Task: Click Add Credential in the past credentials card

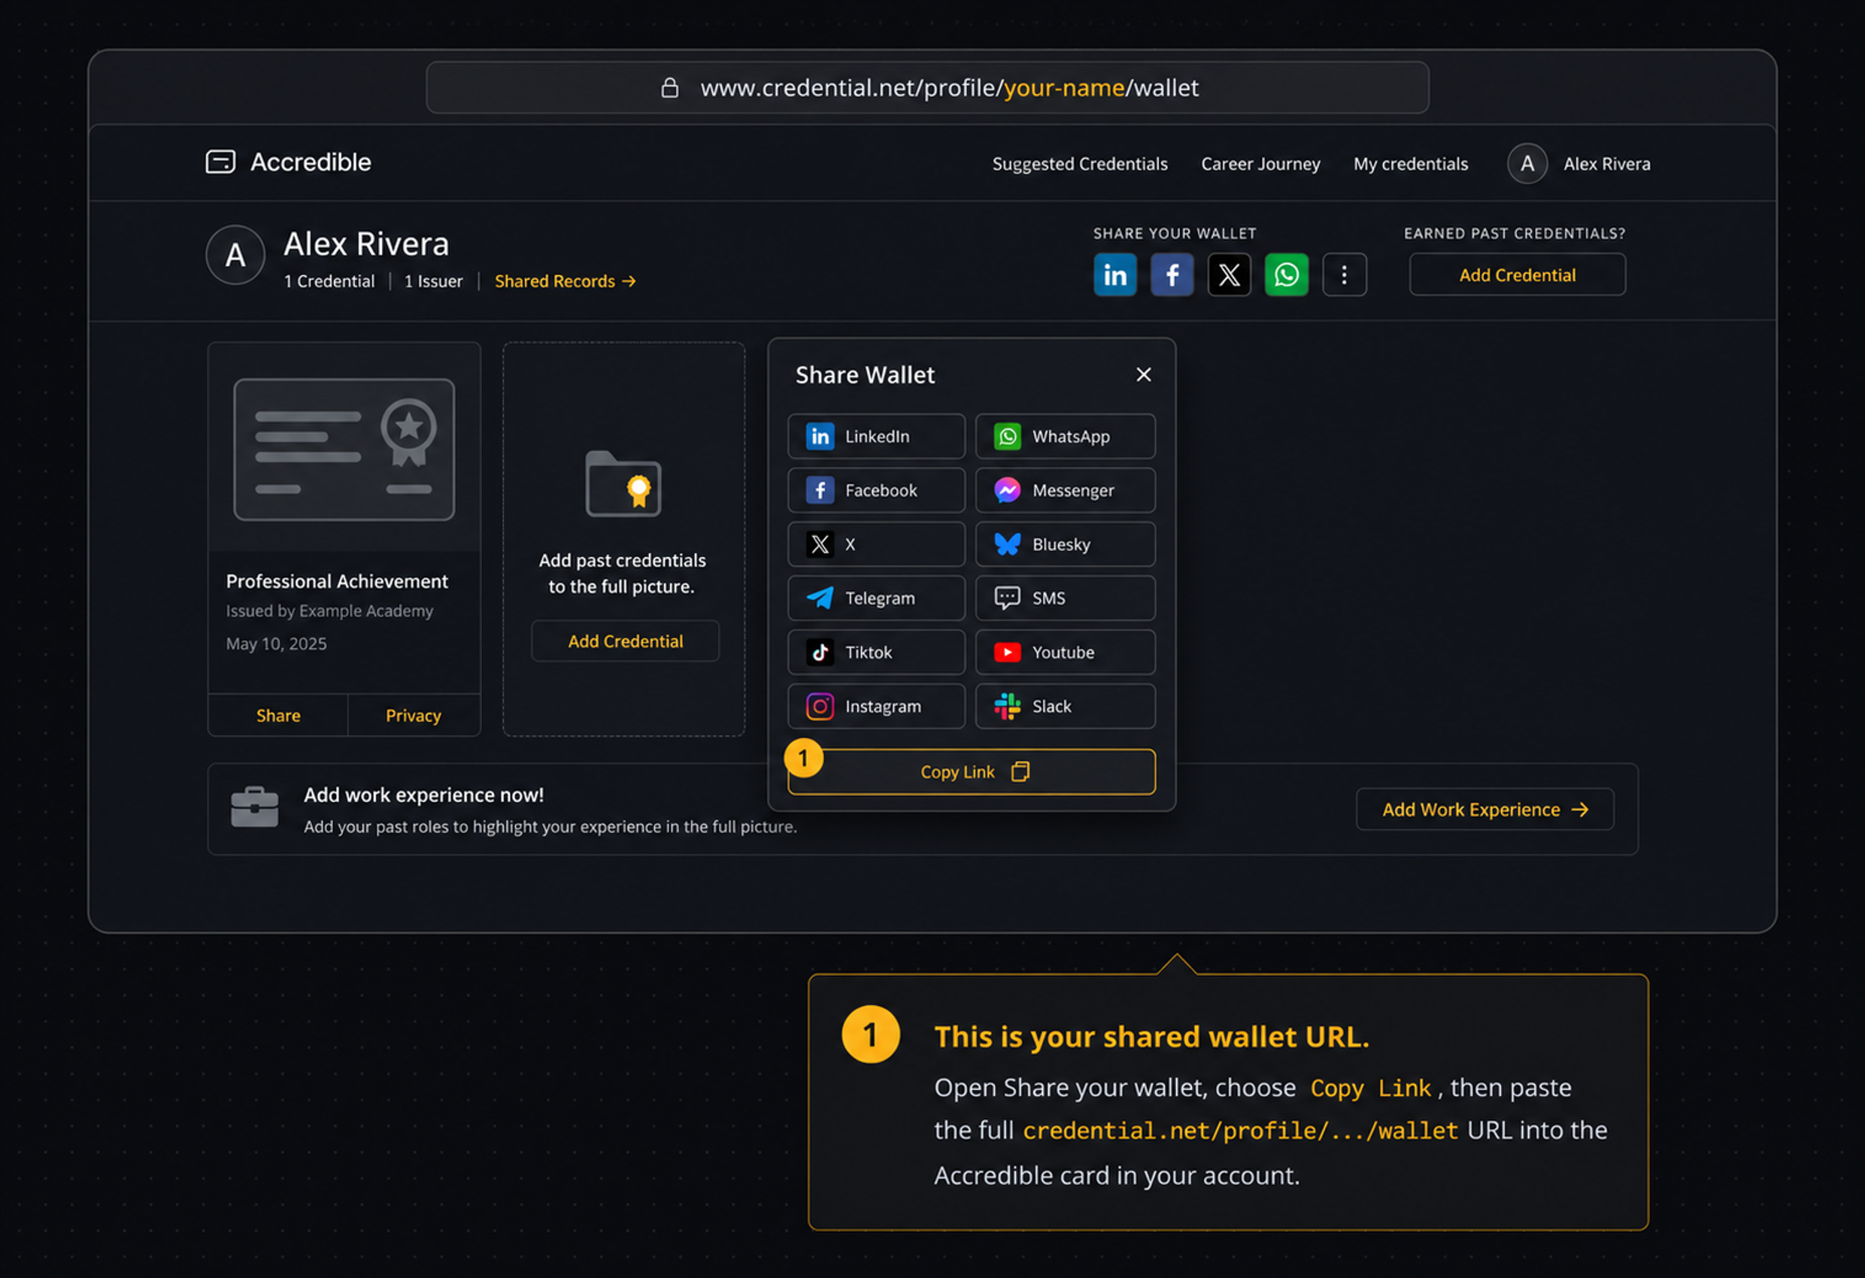Action: click(625, 641)
